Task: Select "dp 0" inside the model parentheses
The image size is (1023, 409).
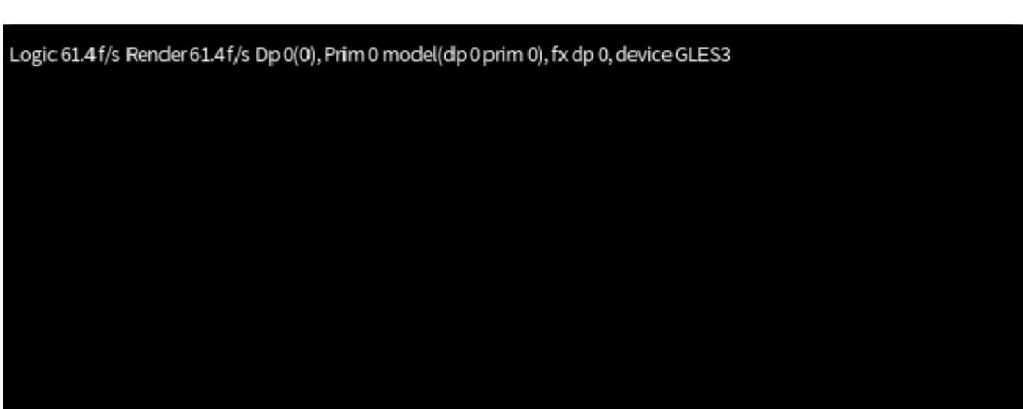Action: [461, 56]
